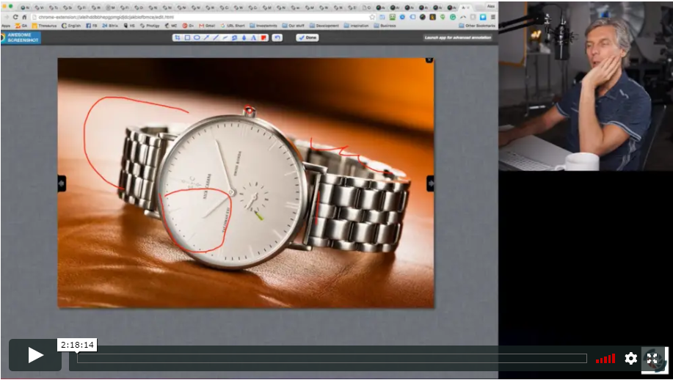Open the HS bookmark
673x380 pixels.
[129, 26]
